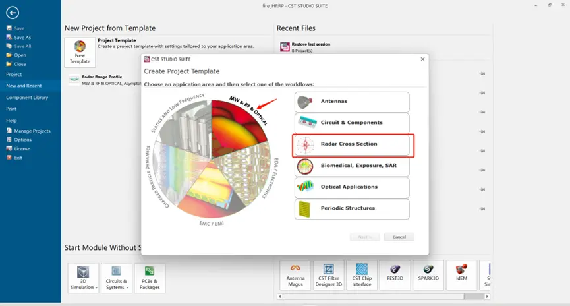Choose Biomedical, Exposure, SAR workflow

[x=352, y=166]
